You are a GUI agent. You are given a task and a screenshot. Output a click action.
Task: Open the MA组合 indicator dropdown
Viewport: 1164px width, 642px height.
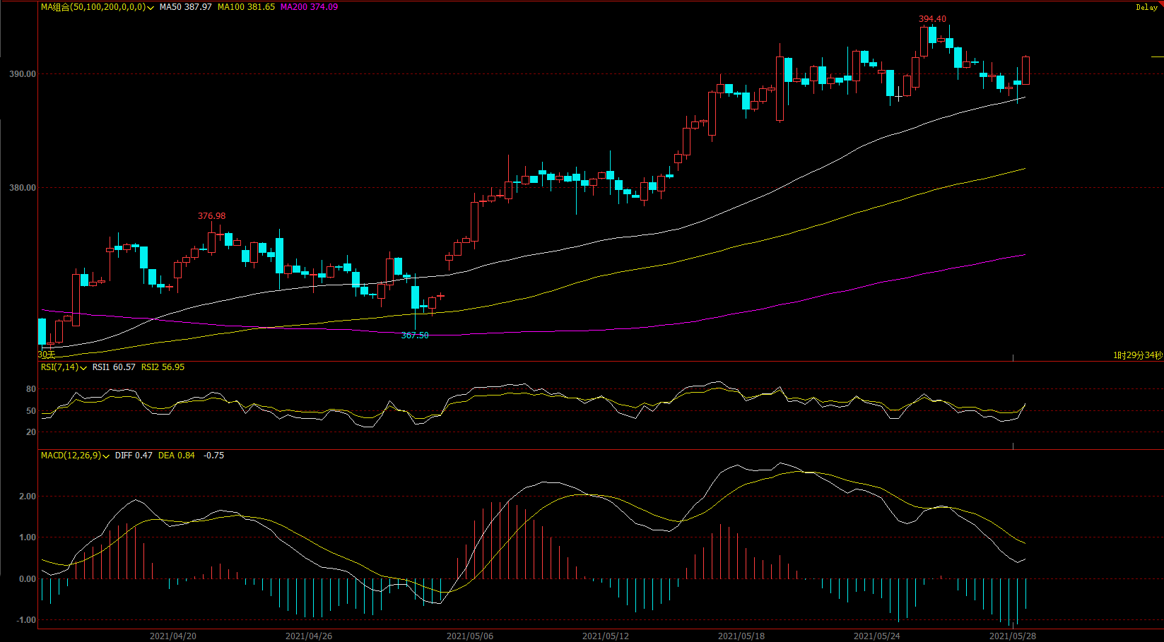coord(151,8)
